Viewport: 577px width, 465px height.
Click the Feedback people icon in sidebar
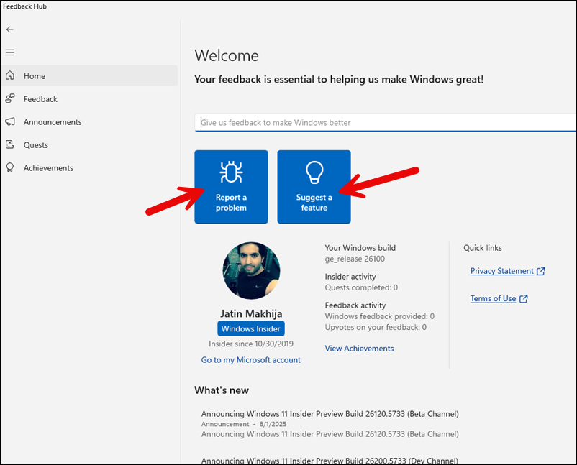click(x=10, y=98)
